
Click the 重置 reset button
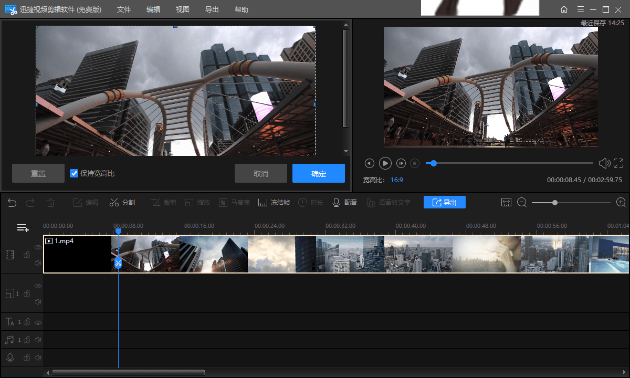(x=38, y=173)
